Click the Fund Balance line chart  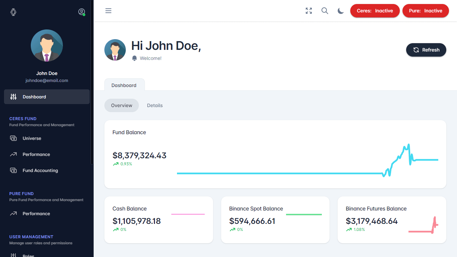click(307, 161)
